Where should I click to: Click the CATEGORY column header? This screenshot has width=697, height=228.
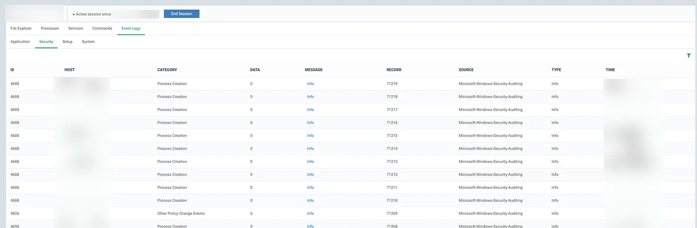(x=167, y=70)
